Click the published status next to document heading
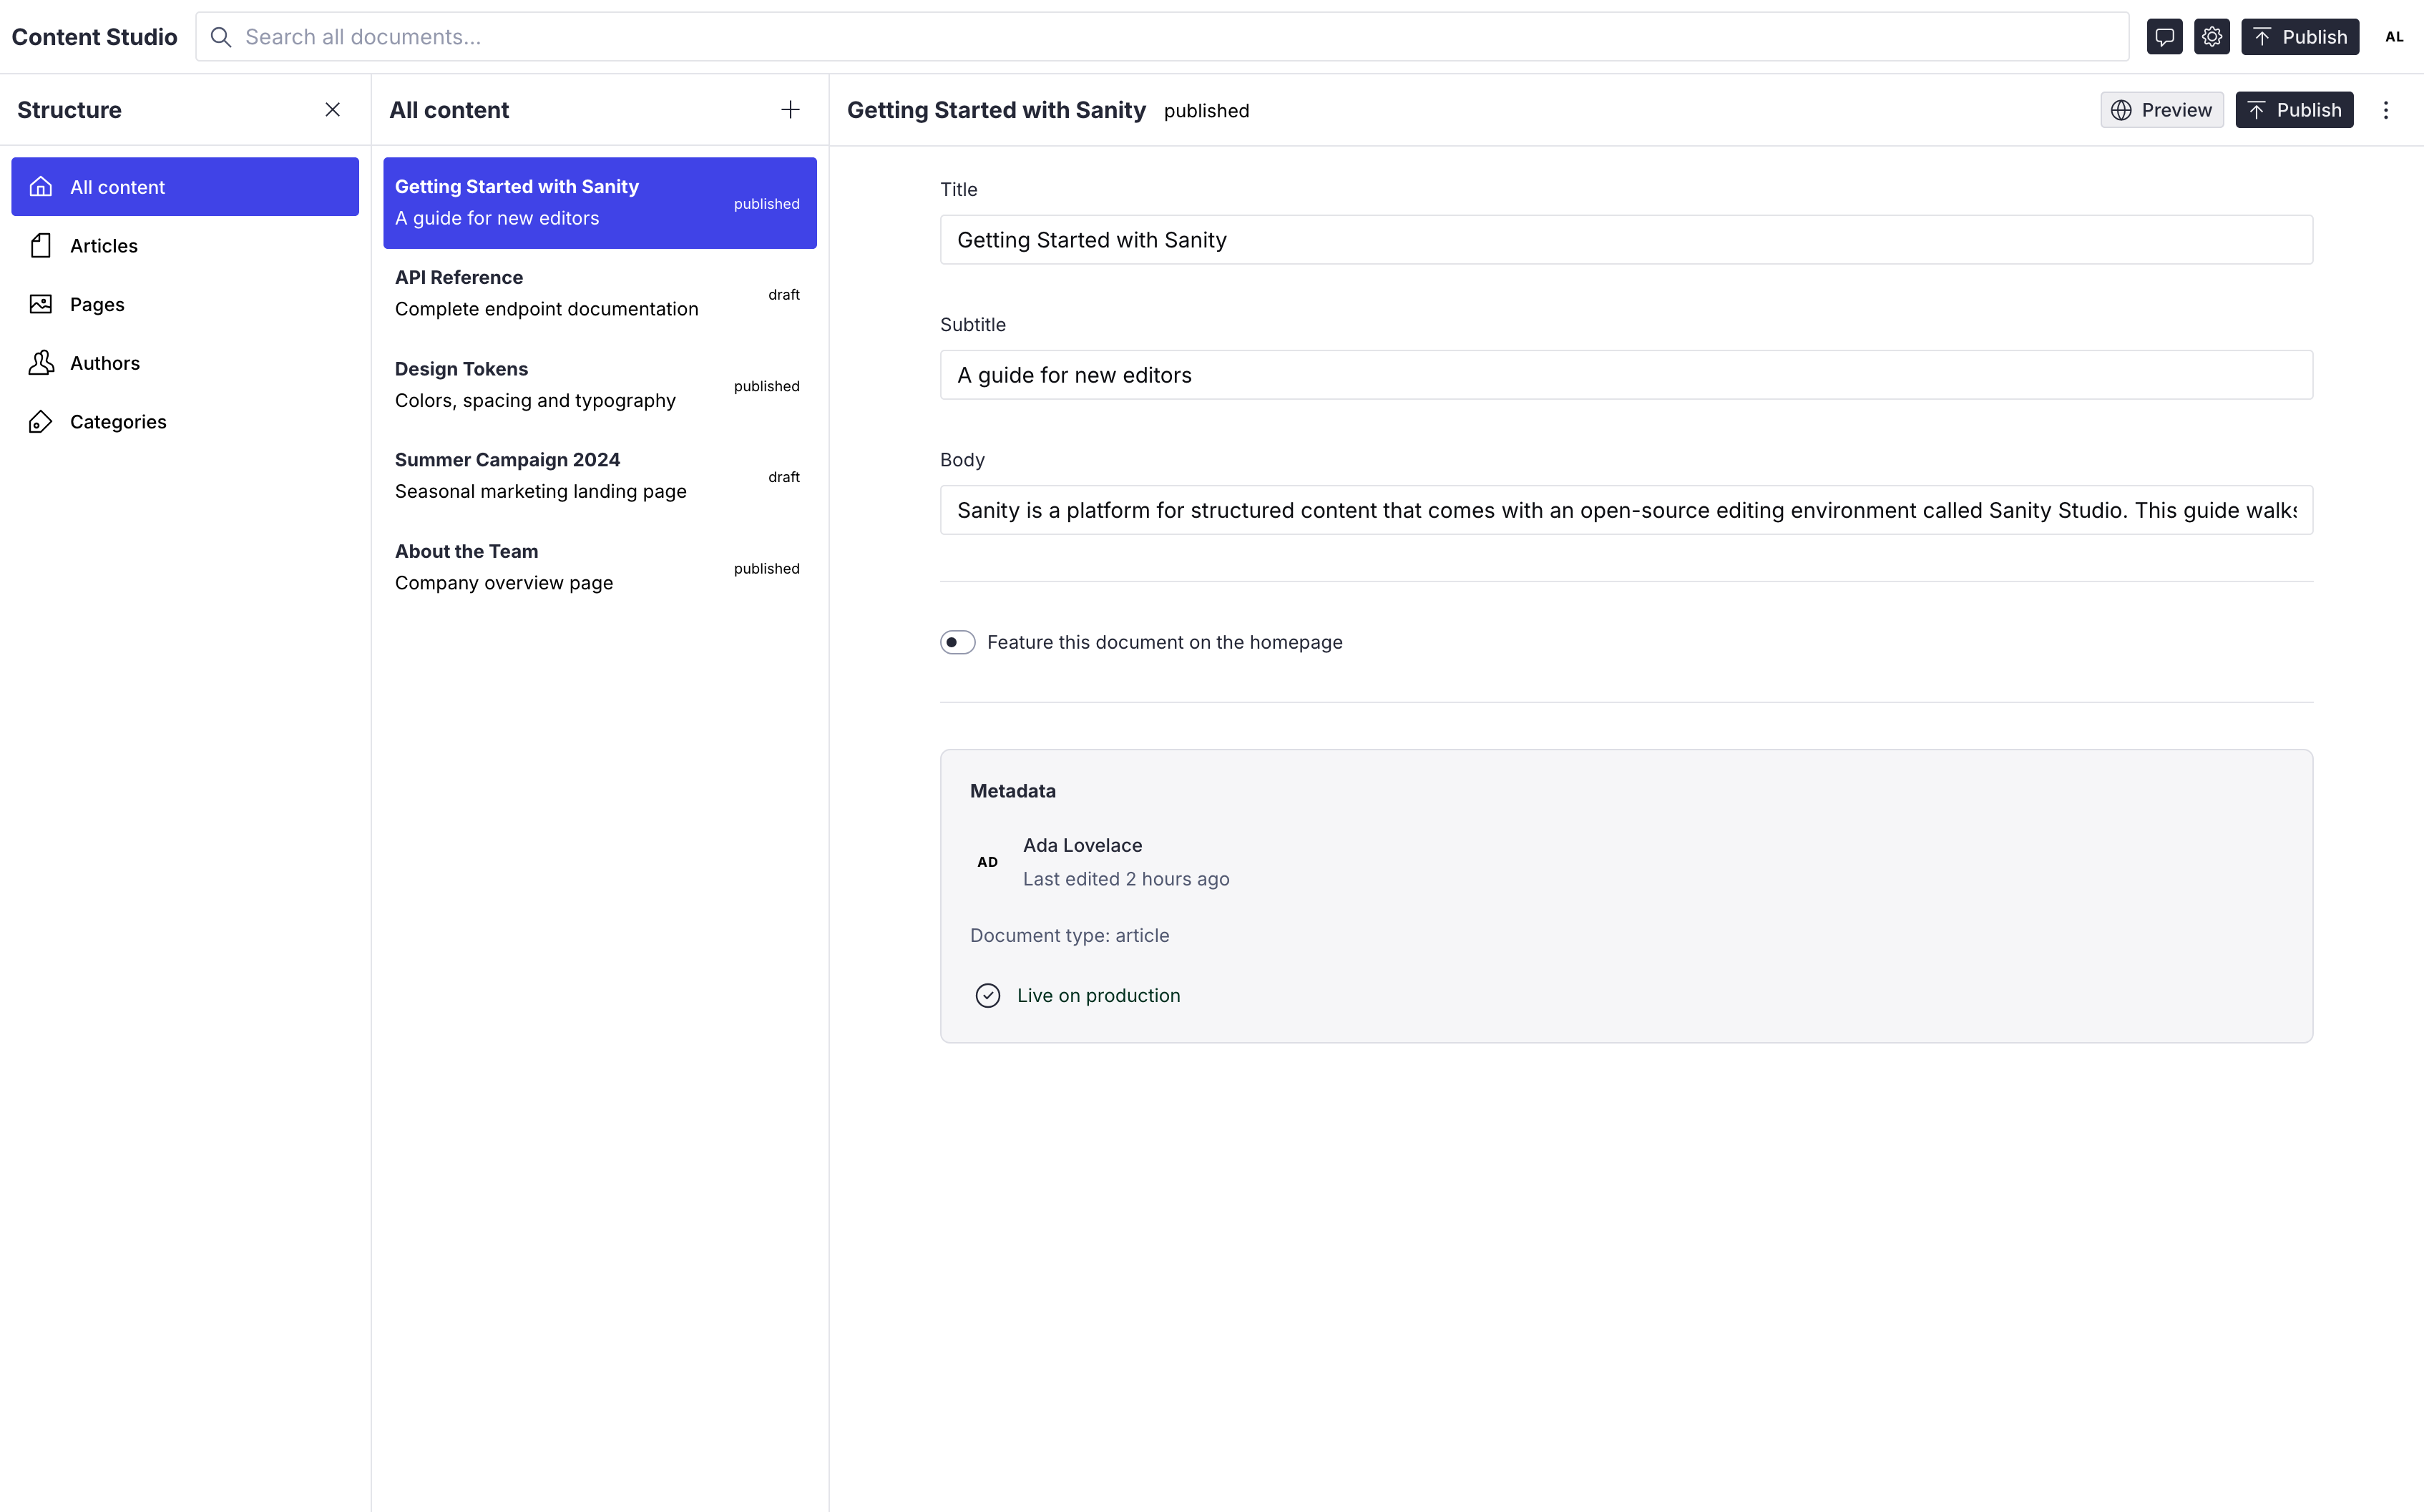 (x=1206, y=111)
